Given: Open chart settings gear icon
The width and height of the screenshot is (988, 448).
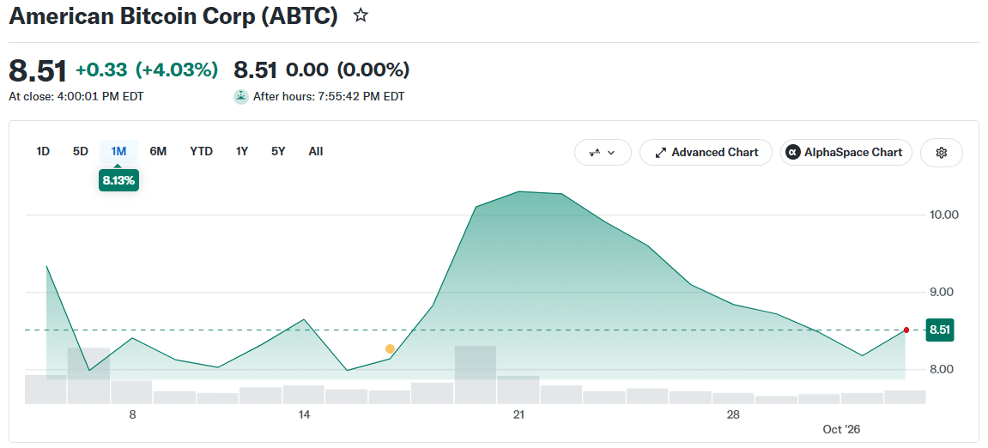Looking at the screenshot, I should tap(942, 153).
